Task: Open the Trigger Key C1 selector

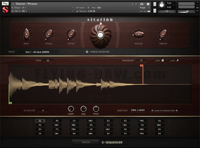Action: point(141,60)
